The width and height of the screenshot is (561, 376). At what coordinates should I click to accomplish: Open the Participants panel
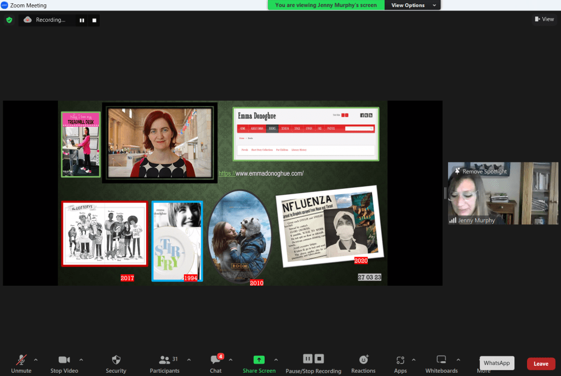164,360
